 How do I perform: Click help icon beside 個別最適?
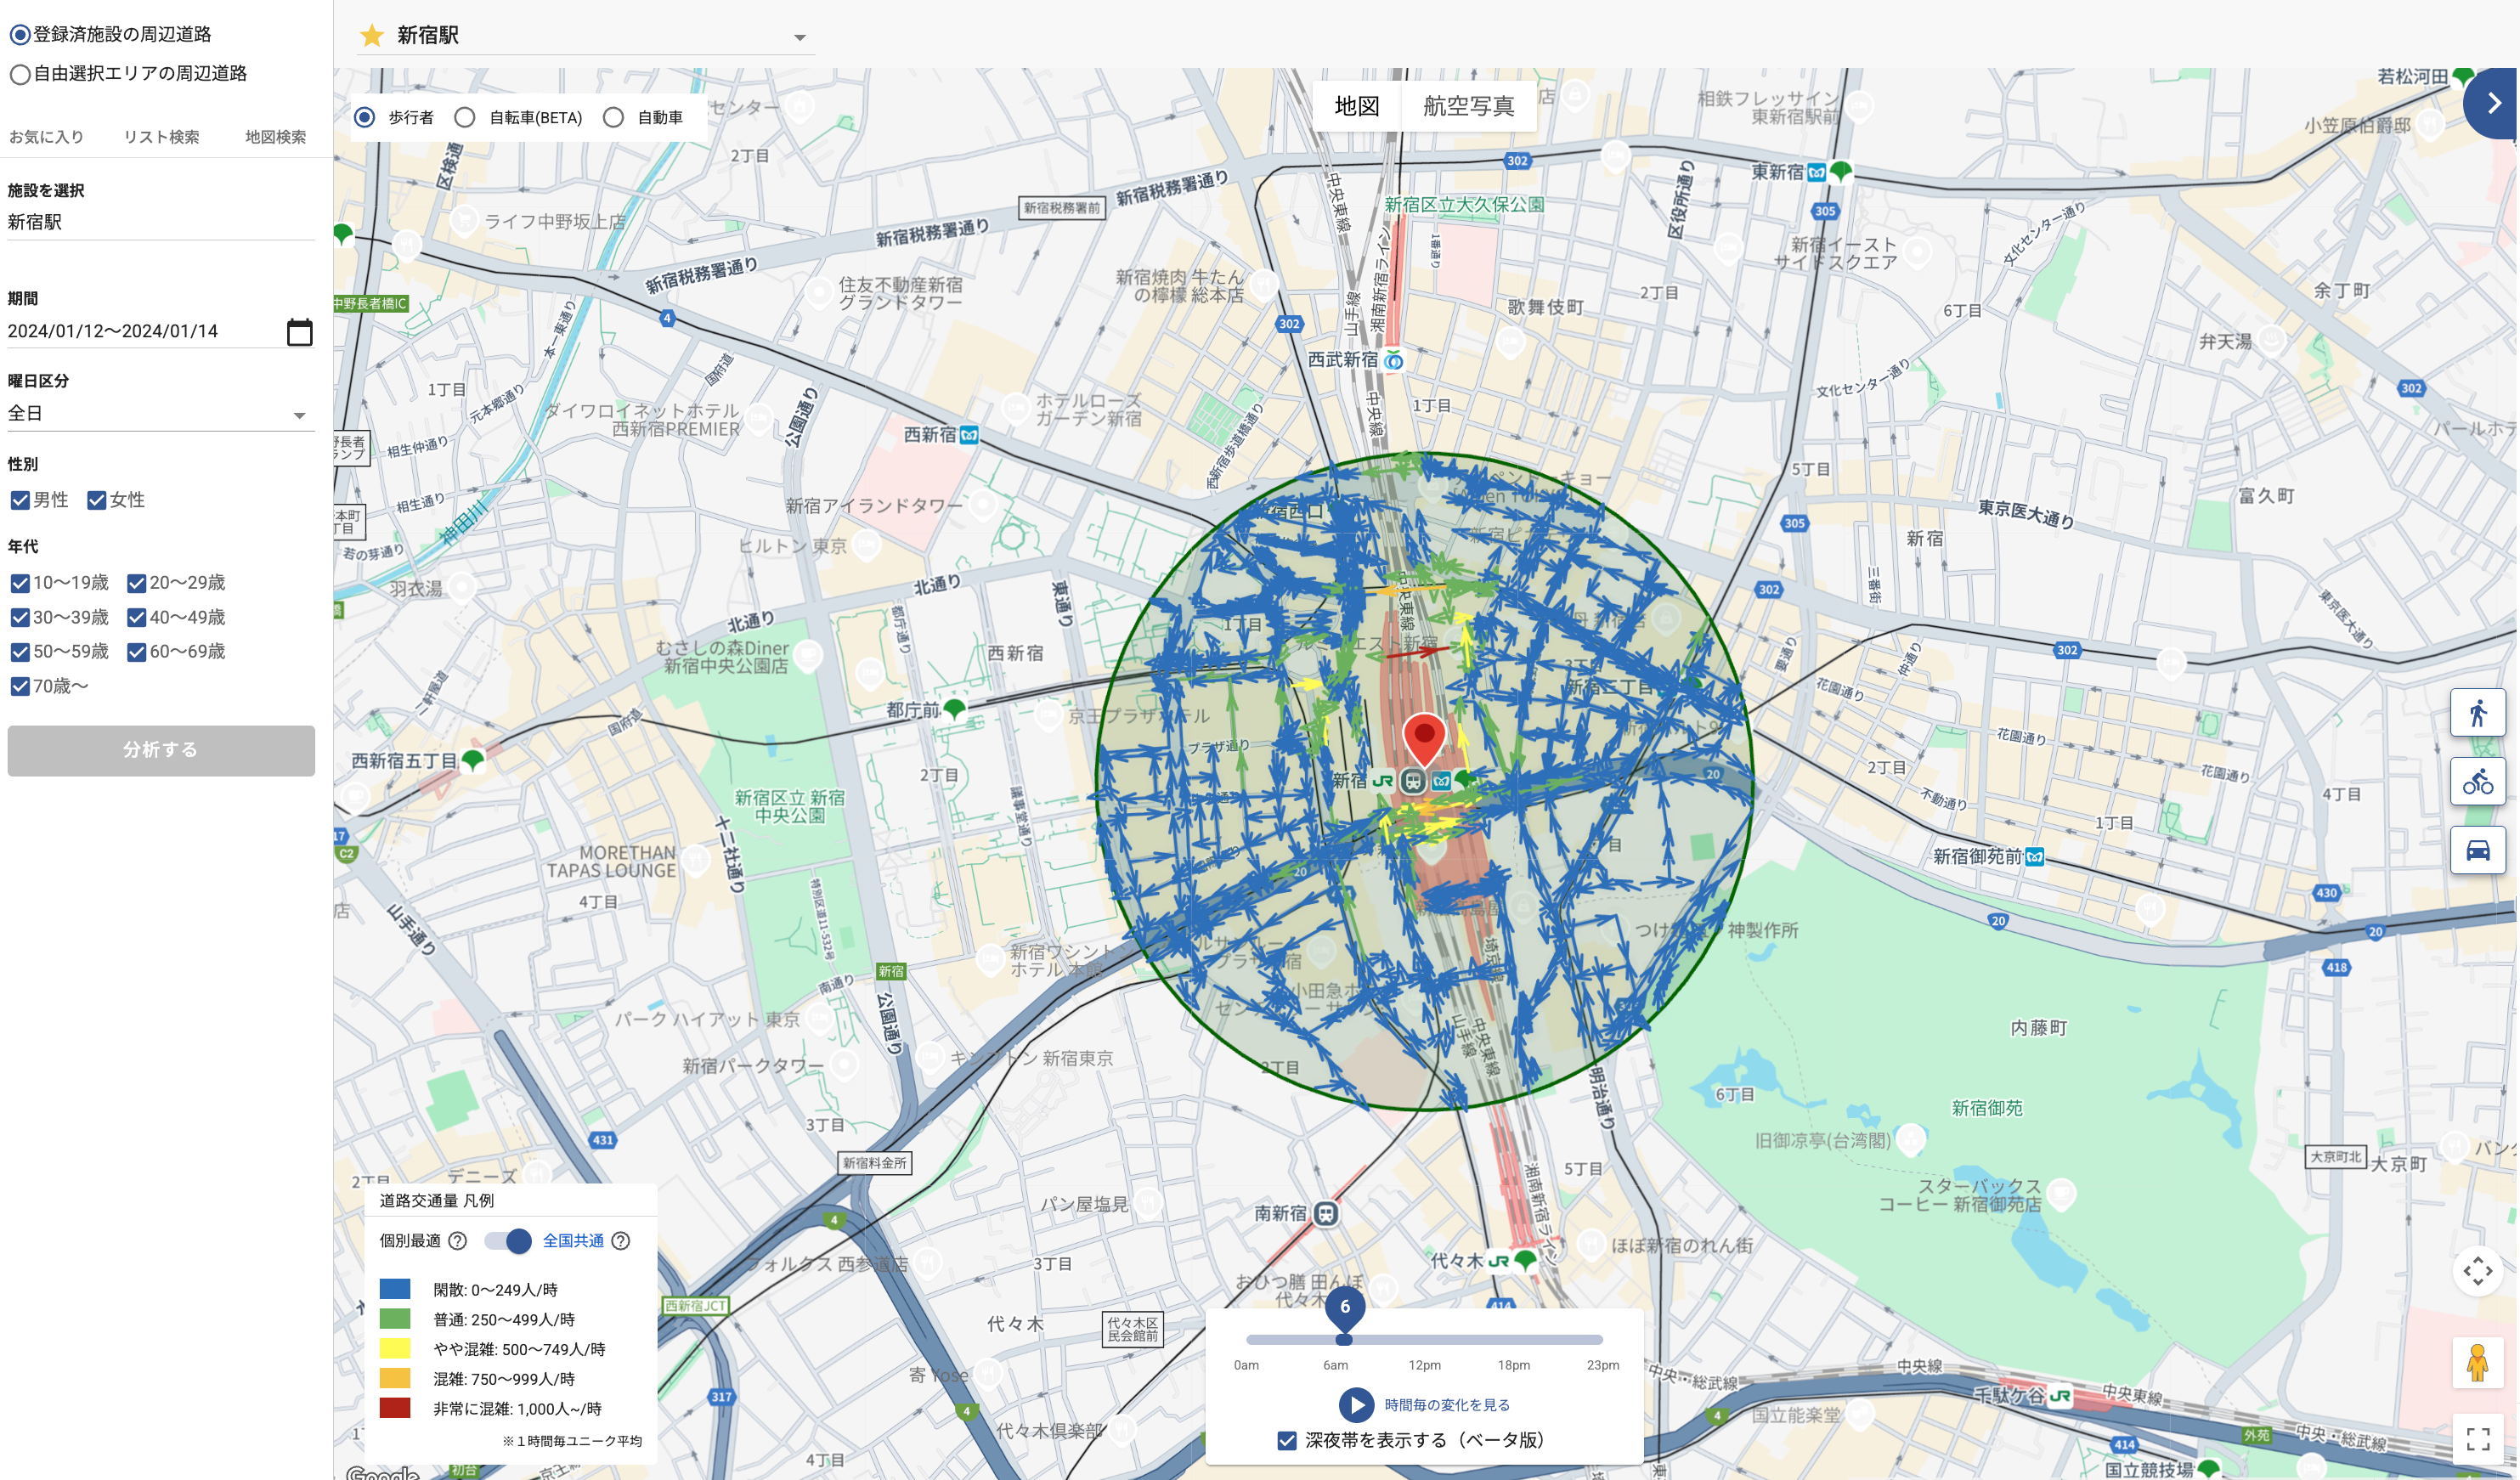[458, 1241]
